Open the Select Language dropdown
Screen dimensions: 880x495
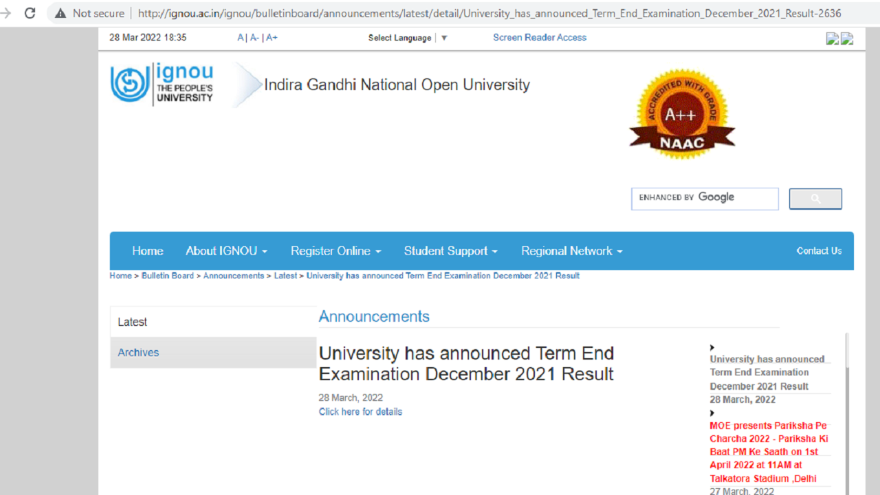(408, 38)
